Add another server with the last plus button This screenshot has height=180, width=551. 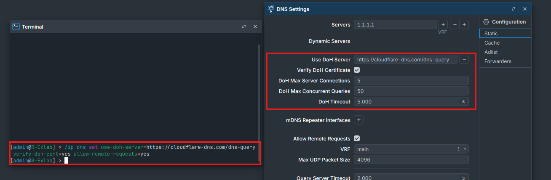coord(464,25)
